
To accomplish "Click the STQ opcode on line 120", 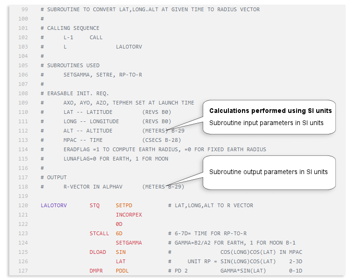I will [94, 205].
